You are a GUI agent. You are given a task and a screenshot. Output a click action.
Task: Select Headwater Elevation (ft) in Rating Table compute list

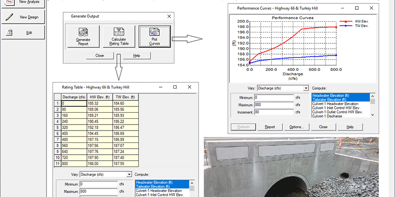162,182
